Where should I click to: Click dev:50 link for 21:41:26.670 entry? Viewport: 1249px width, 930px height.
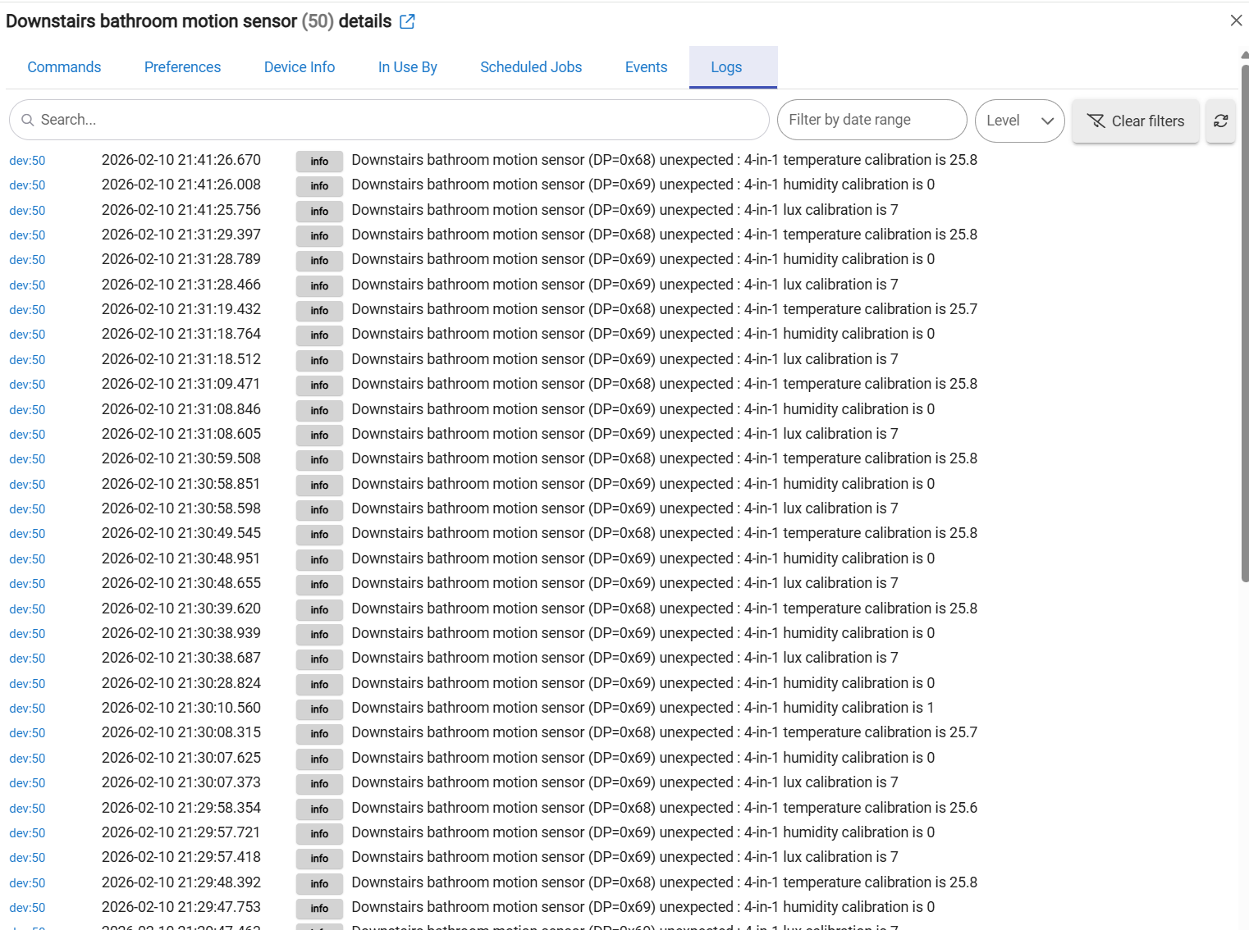[x=27, y=161]
